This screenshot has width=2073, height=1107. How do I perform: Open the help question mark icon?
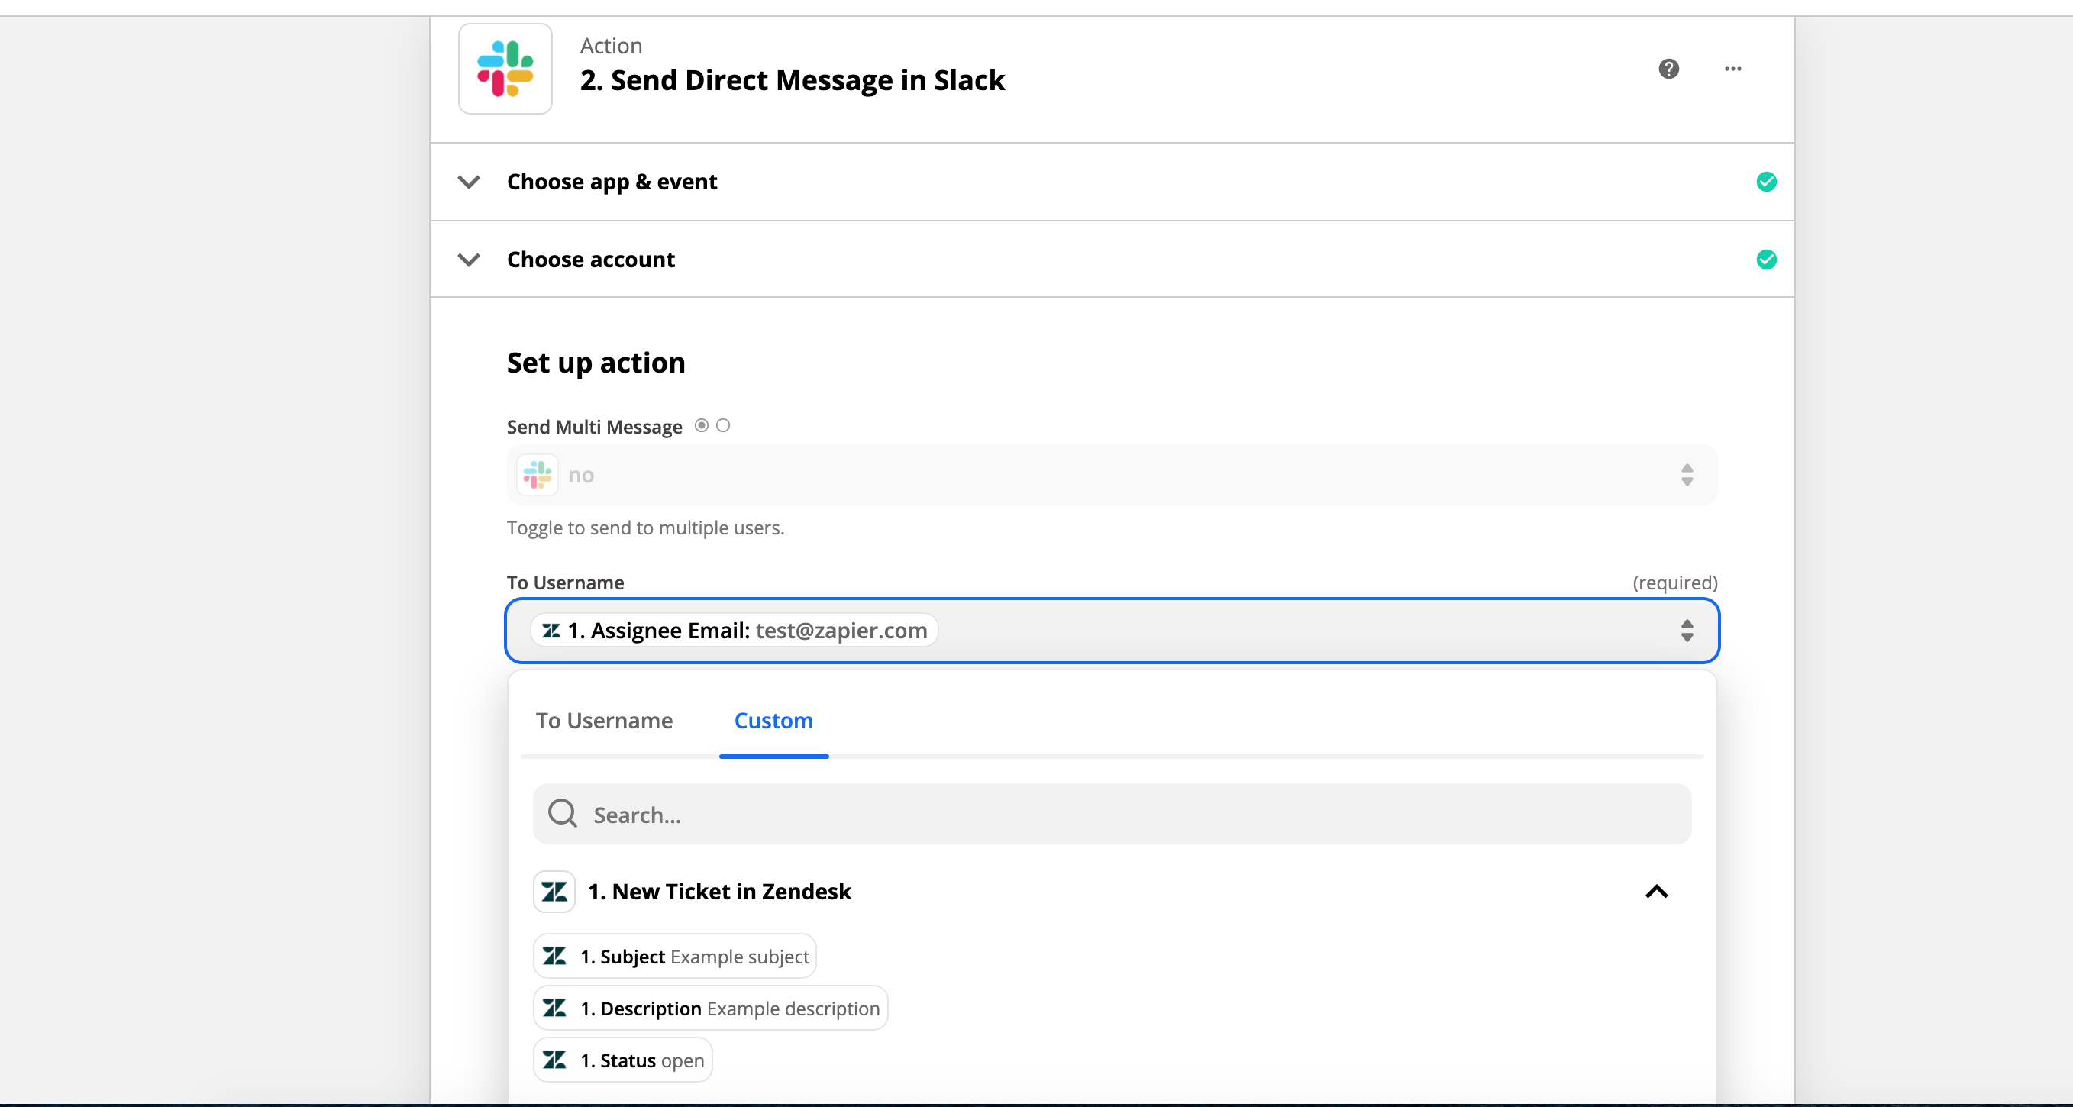point(1668,69)
